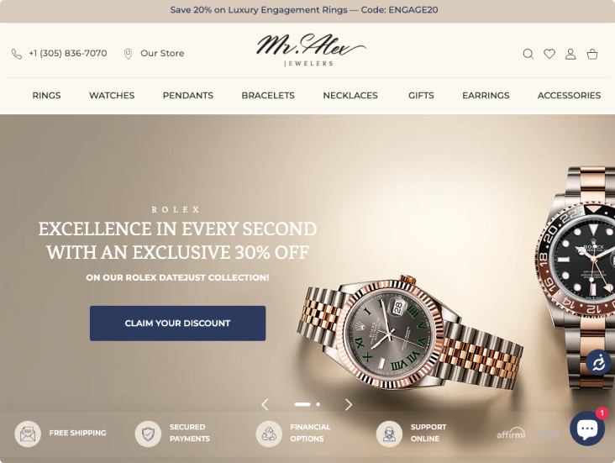The height and width of the screenshot is (463, 615).
Task: Open the Necklaces menu item
Action: 350,95
